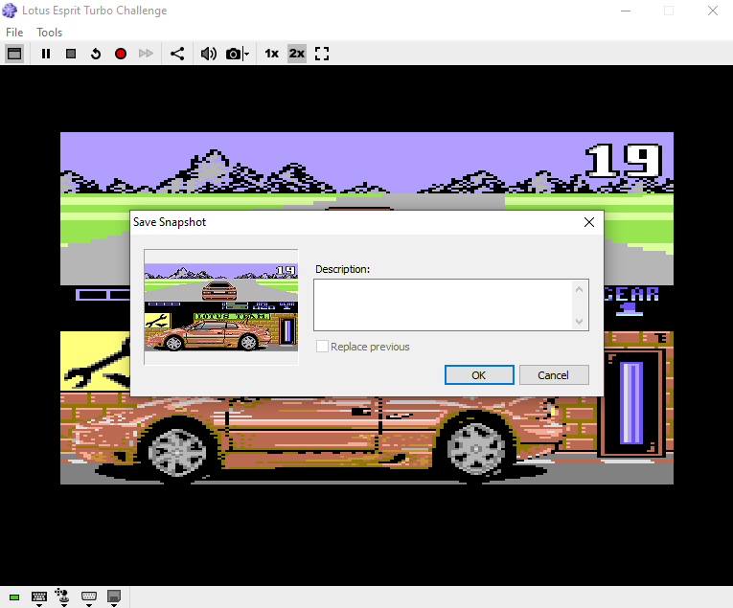Minimize the Lotus Esprit Turbo Challenge window
The image size is (733, 608).
626,11
